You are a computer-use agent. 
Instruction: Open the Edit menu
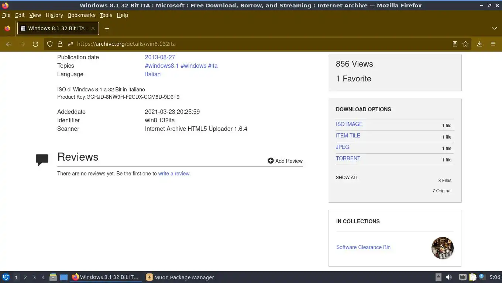click(x=20, y=15)
